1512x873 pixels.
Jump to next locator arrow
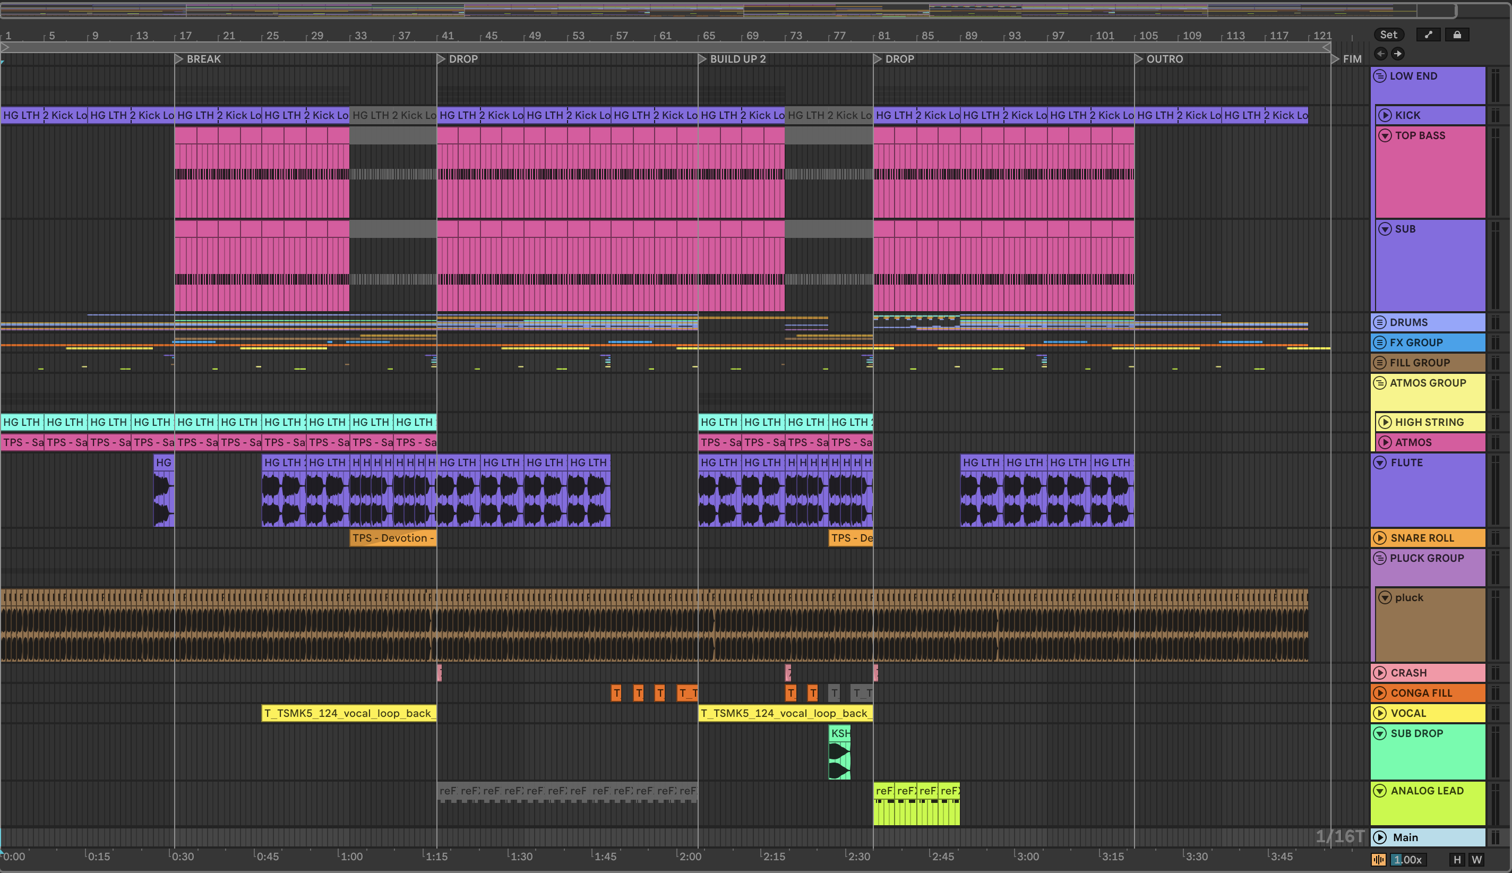pos(1397,54)
